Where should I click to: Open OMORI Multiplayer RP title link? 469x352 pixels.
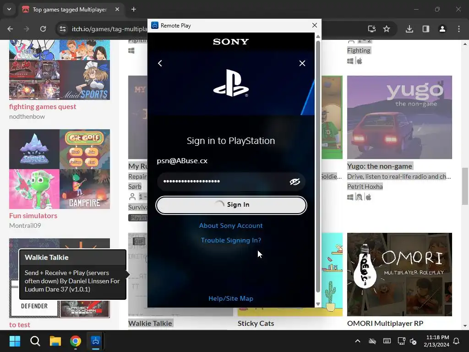pos(385,324)
